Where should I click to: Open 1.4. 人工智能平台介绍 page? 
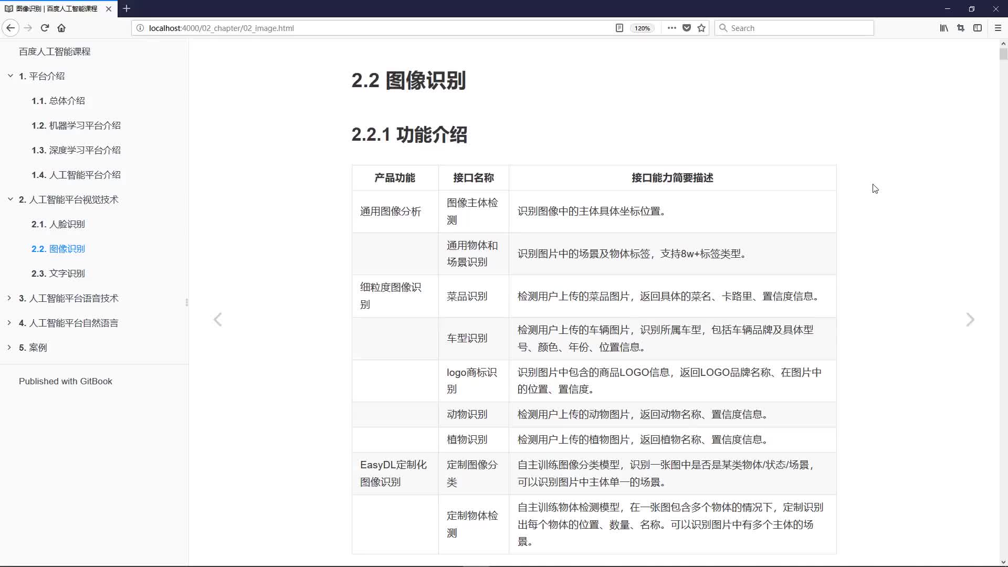(x=76, y=175)
